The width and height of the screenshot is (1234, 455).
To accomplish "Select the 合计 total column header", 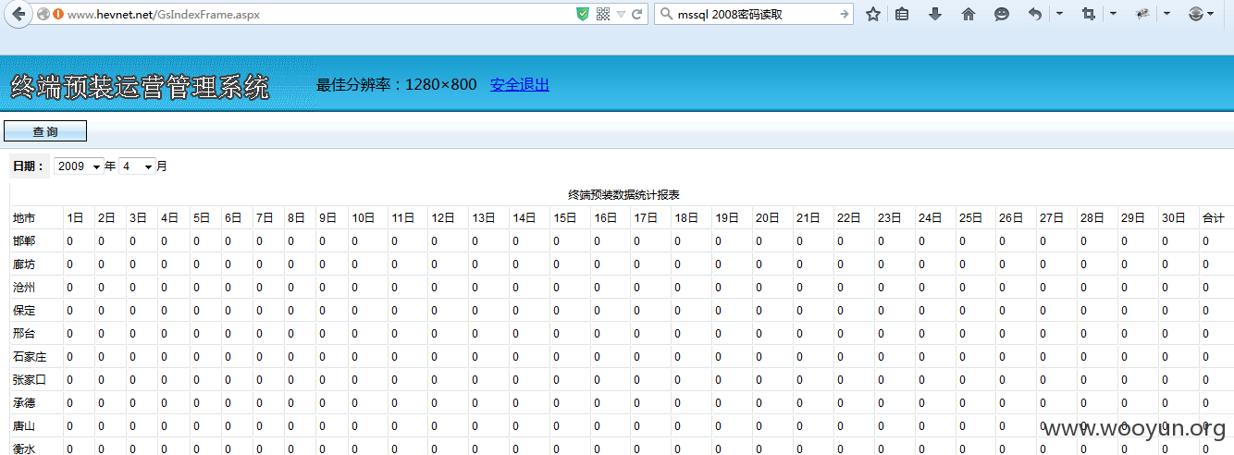I will (x=1214, y=218).
